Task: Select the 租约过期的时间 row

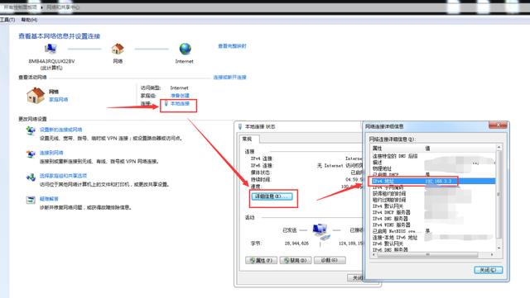Action: pos(433,200)
